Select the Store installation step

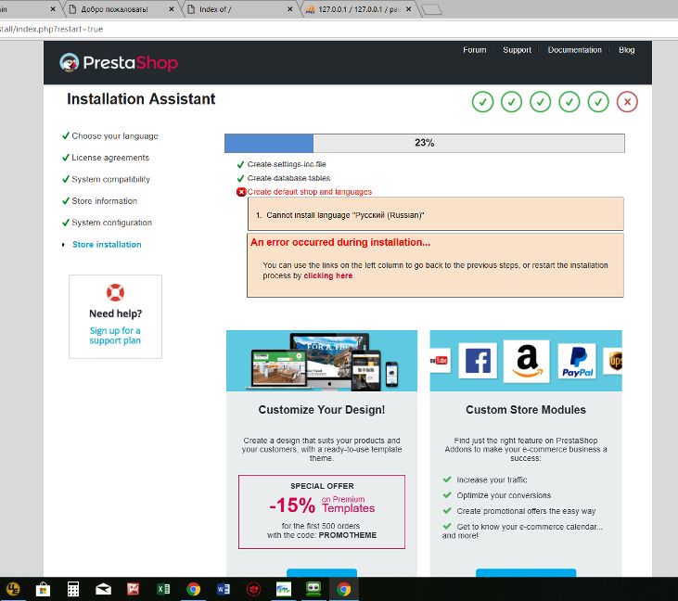coord(107,244)
